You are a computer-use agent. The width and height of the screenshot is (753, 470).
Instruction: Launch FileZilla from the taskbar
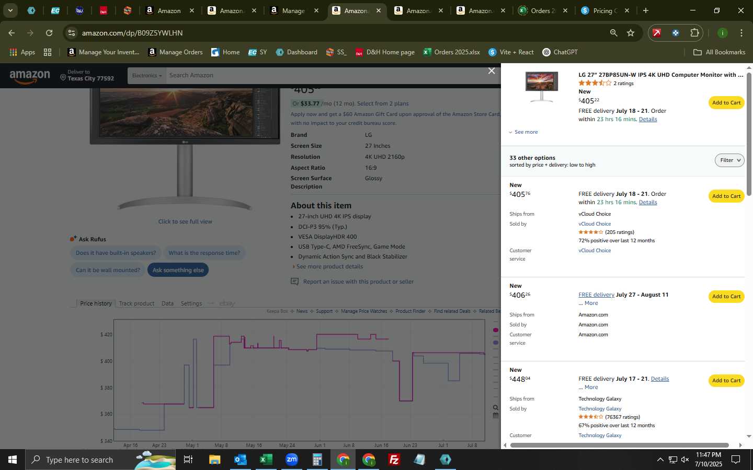point(394,460)
